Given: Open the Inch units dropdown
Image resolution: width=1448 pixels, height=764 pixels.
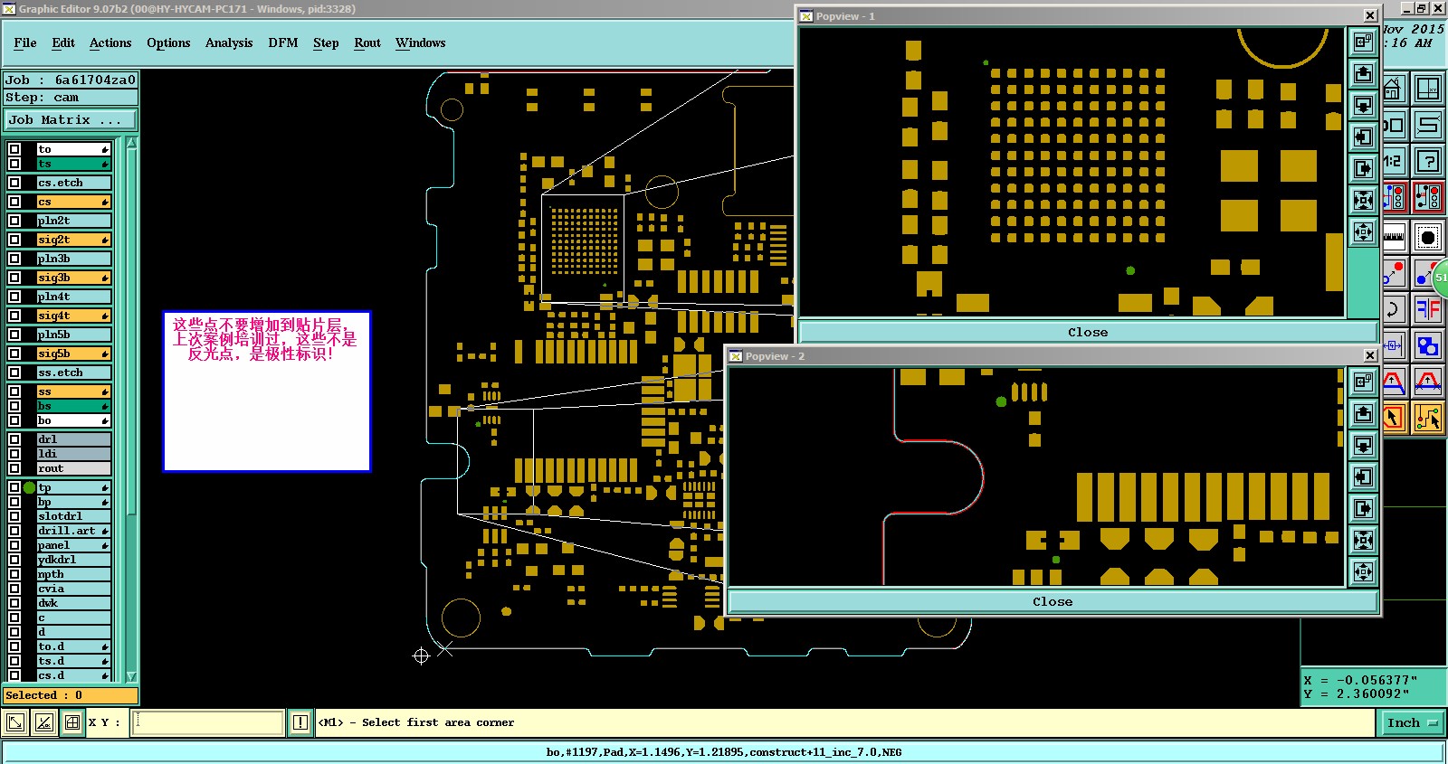Looking at the screenshot, I should pyautogui.click(x=1413, y=722).
